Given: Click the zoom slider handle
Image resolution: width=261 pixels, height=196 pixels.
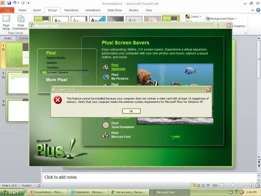Looking at the screenshot, I should [x=233, y=186].
